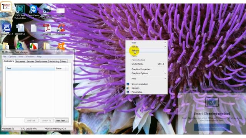Sort by the Status column header
The image size is (246, 138).
[x=60, y=68]
